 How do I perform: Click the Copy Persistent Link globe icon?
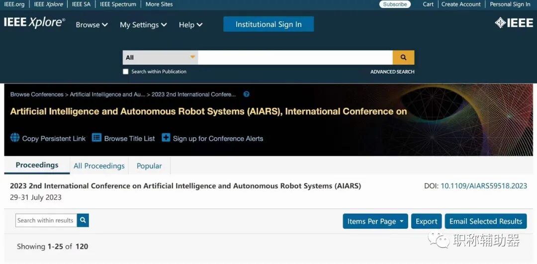click(x=15, y=138)
